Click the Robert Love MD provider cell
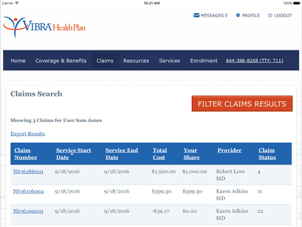Image resolution: width=302 pixels, height=227 pixels. click(231, 175)
